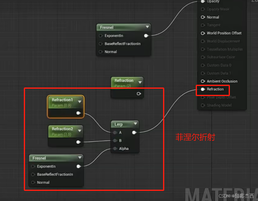Select the upper Fresnel node title

tap(107, 27)
